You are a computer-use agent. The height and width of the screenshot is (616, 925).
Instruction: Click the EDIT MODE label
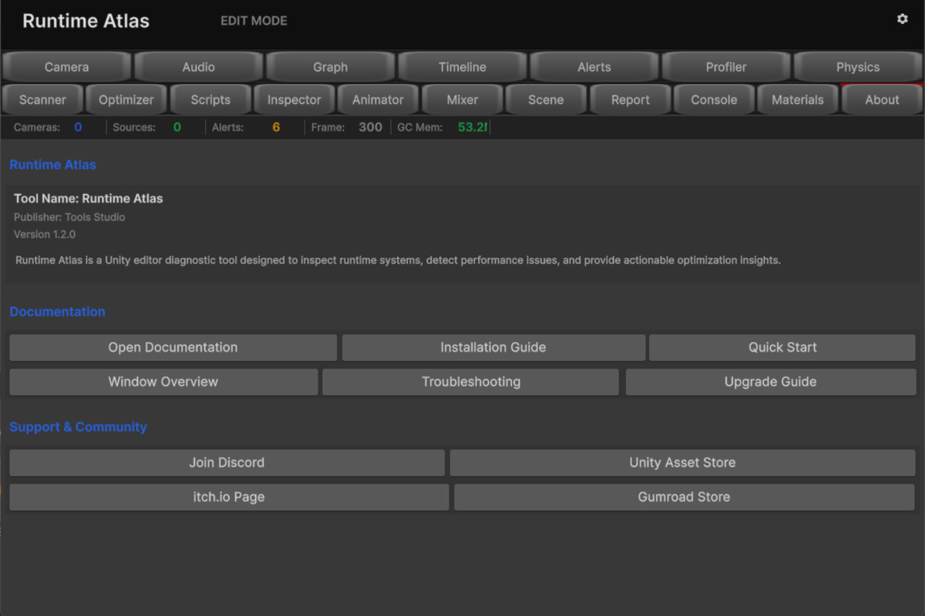click(x=254, y=21)
